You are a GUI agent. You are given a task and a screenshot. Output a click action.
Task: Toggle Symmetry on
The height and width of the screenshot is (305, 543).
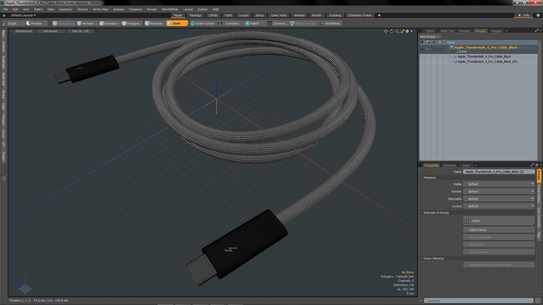(230, 23)
